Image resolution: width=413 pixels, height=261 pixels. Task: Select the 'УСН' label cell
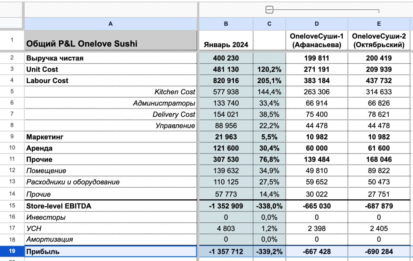111,228
